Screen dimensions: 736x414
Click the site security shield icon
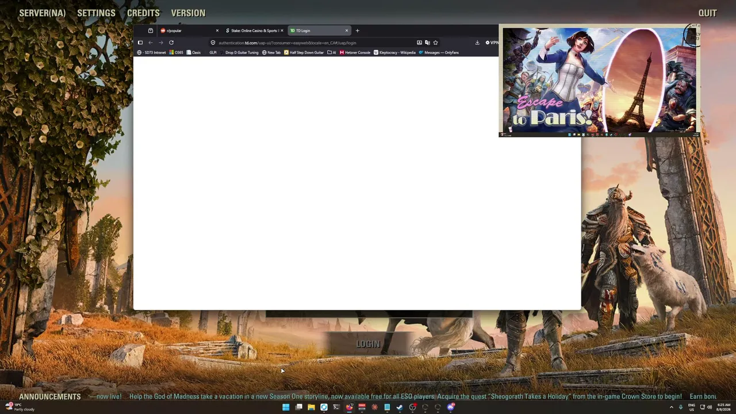click(x=213, y=43)
